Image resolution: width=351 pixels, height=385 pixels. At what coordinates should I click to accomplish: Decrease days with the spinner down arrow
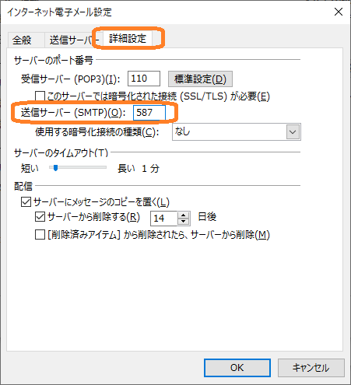pos(184,222)
